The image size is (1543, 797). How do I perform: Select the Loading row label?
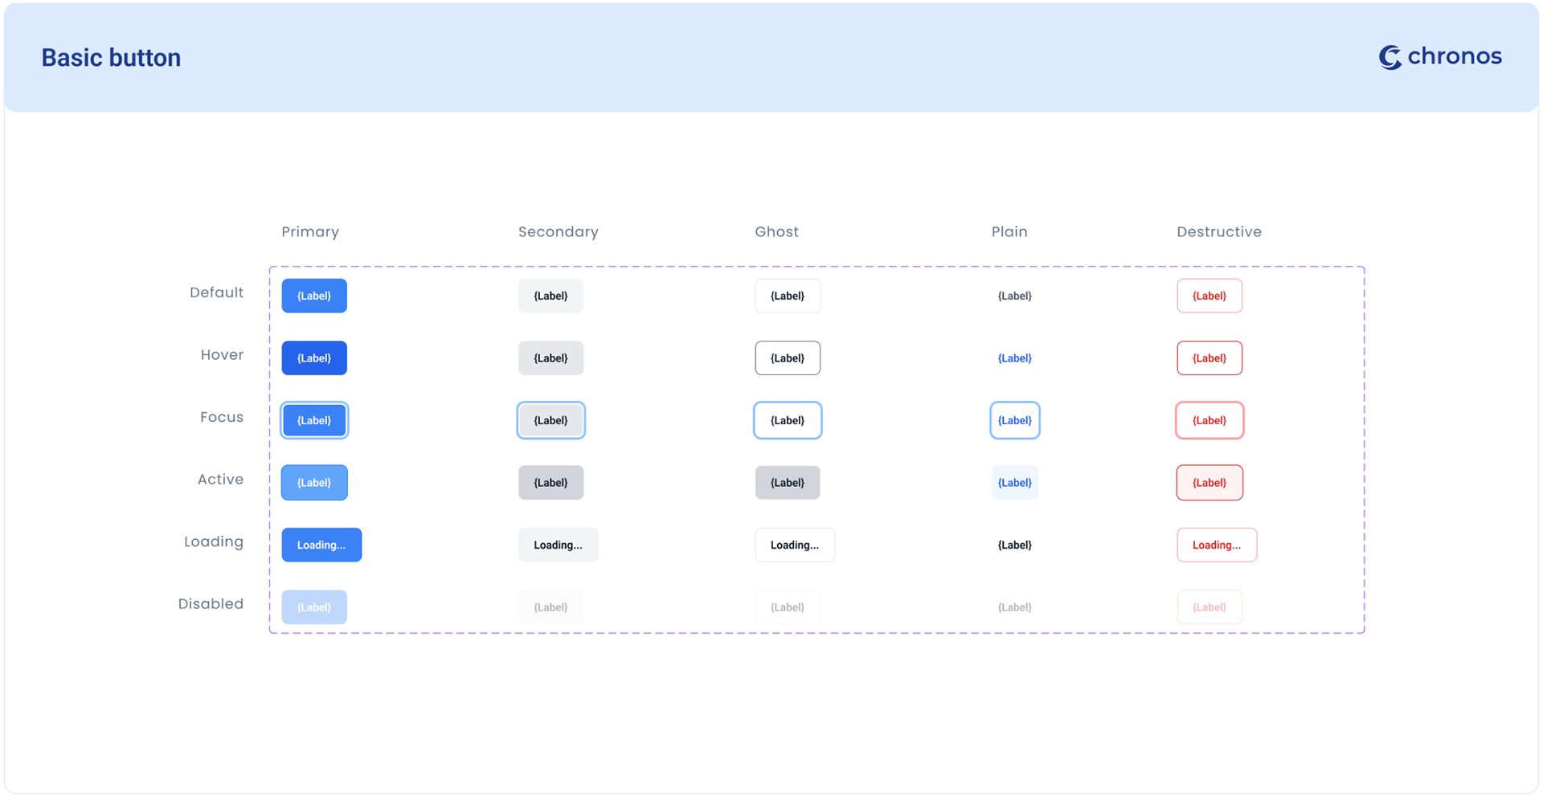pyautogui.click(x=214, y=542)
